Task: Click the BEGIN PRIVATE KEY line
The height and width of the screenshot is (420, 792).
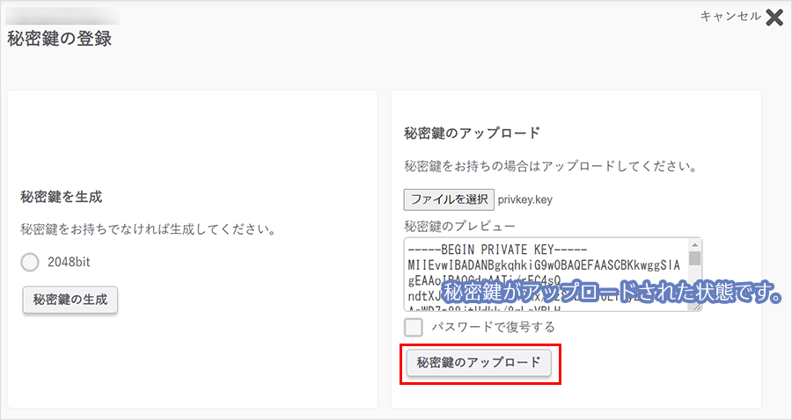Action: click(x=497, y=249)
